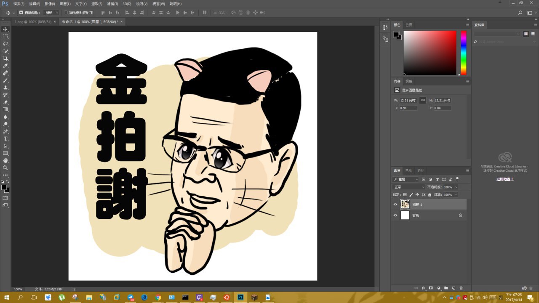
Task: Create a new layer with bottom icon
Action: coord(454,288)
